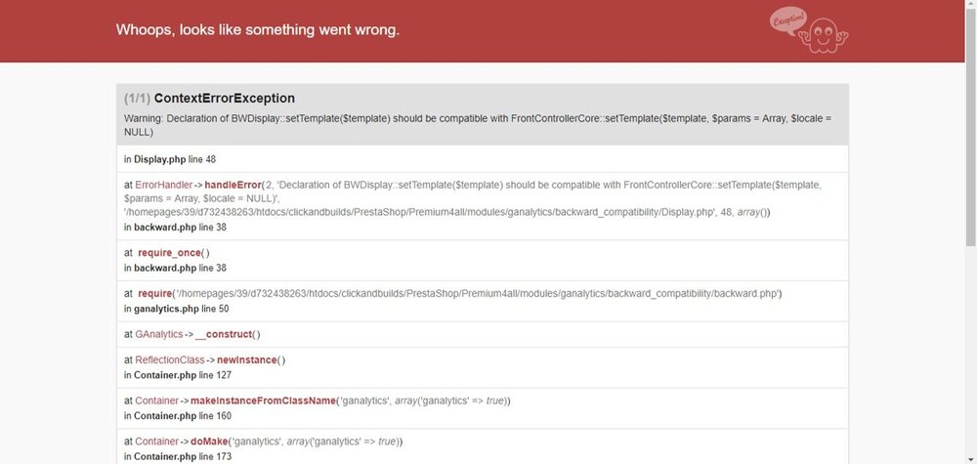This screenshot has width=977, height=464.
Task: Click the newInstance method name
Action: pyautogui.click(x=247, y=360)
